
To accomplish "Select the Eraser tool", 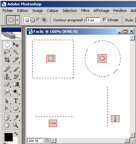I will 7,84.
